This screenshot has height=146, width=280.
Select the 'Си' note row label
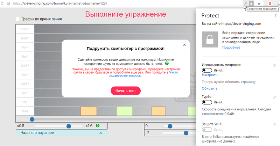point(25,102)
